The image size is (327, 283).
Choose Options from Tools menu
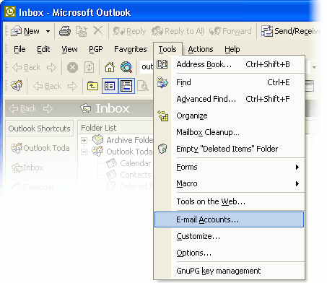(230, 253)
